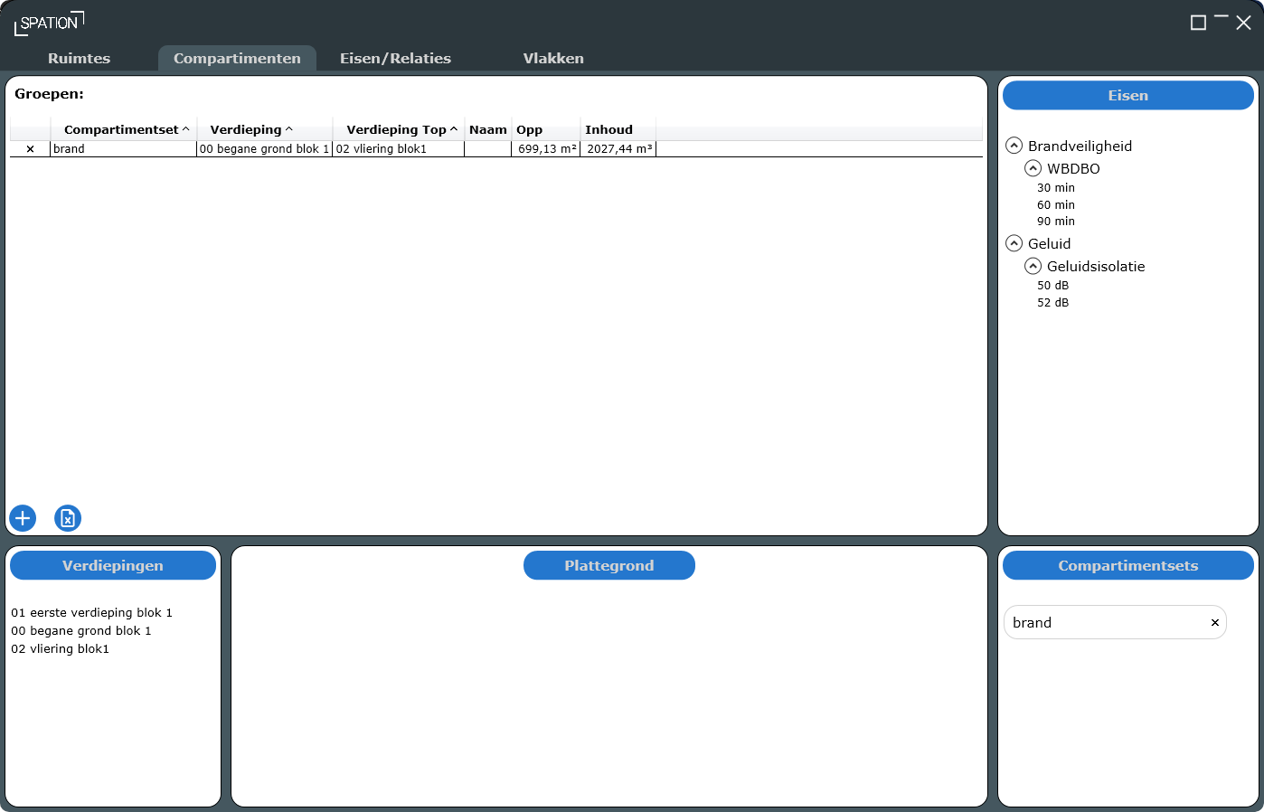Screen dimensions: 1264x812
Task: Sort by Verdieping column header
Action: 265,129
